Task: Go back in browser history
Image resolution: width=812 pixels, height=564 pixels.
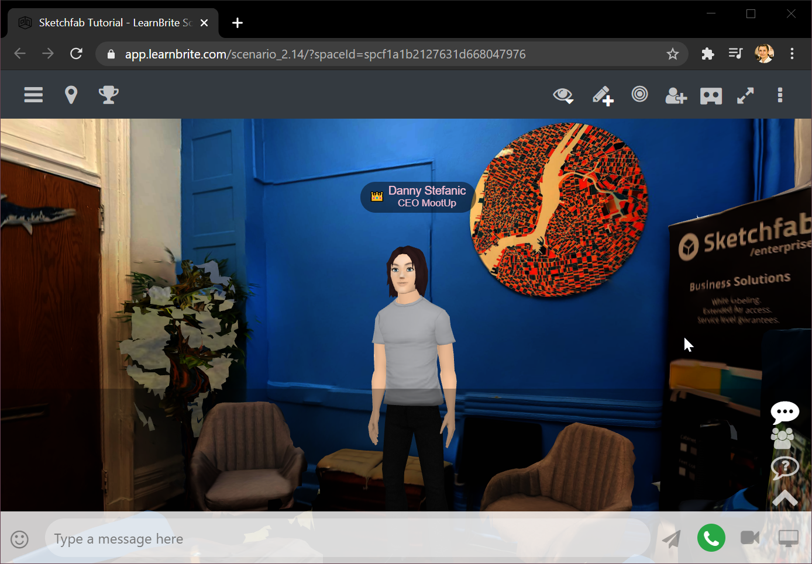Action: pyautogui.click(x=20, y=54)
